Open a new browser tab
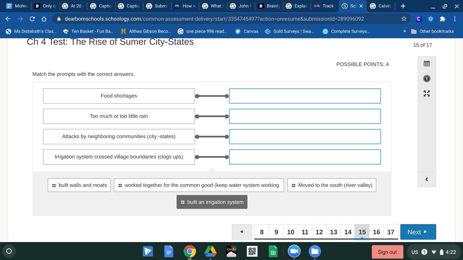Screen dimensions: 463x260 pyautogui.click(x=403, y=6)
